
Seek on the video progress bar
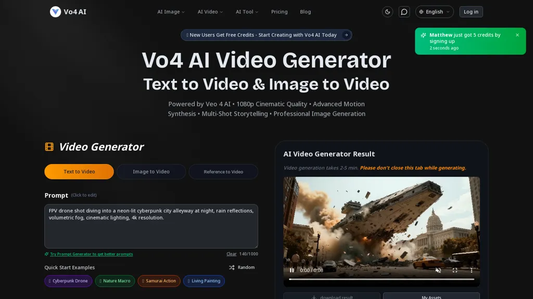[382, 279]
